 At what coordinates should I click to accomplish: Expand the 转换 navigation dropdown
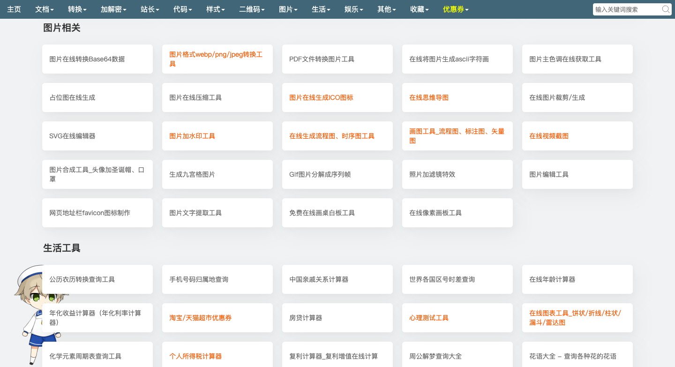coord(76,9)
